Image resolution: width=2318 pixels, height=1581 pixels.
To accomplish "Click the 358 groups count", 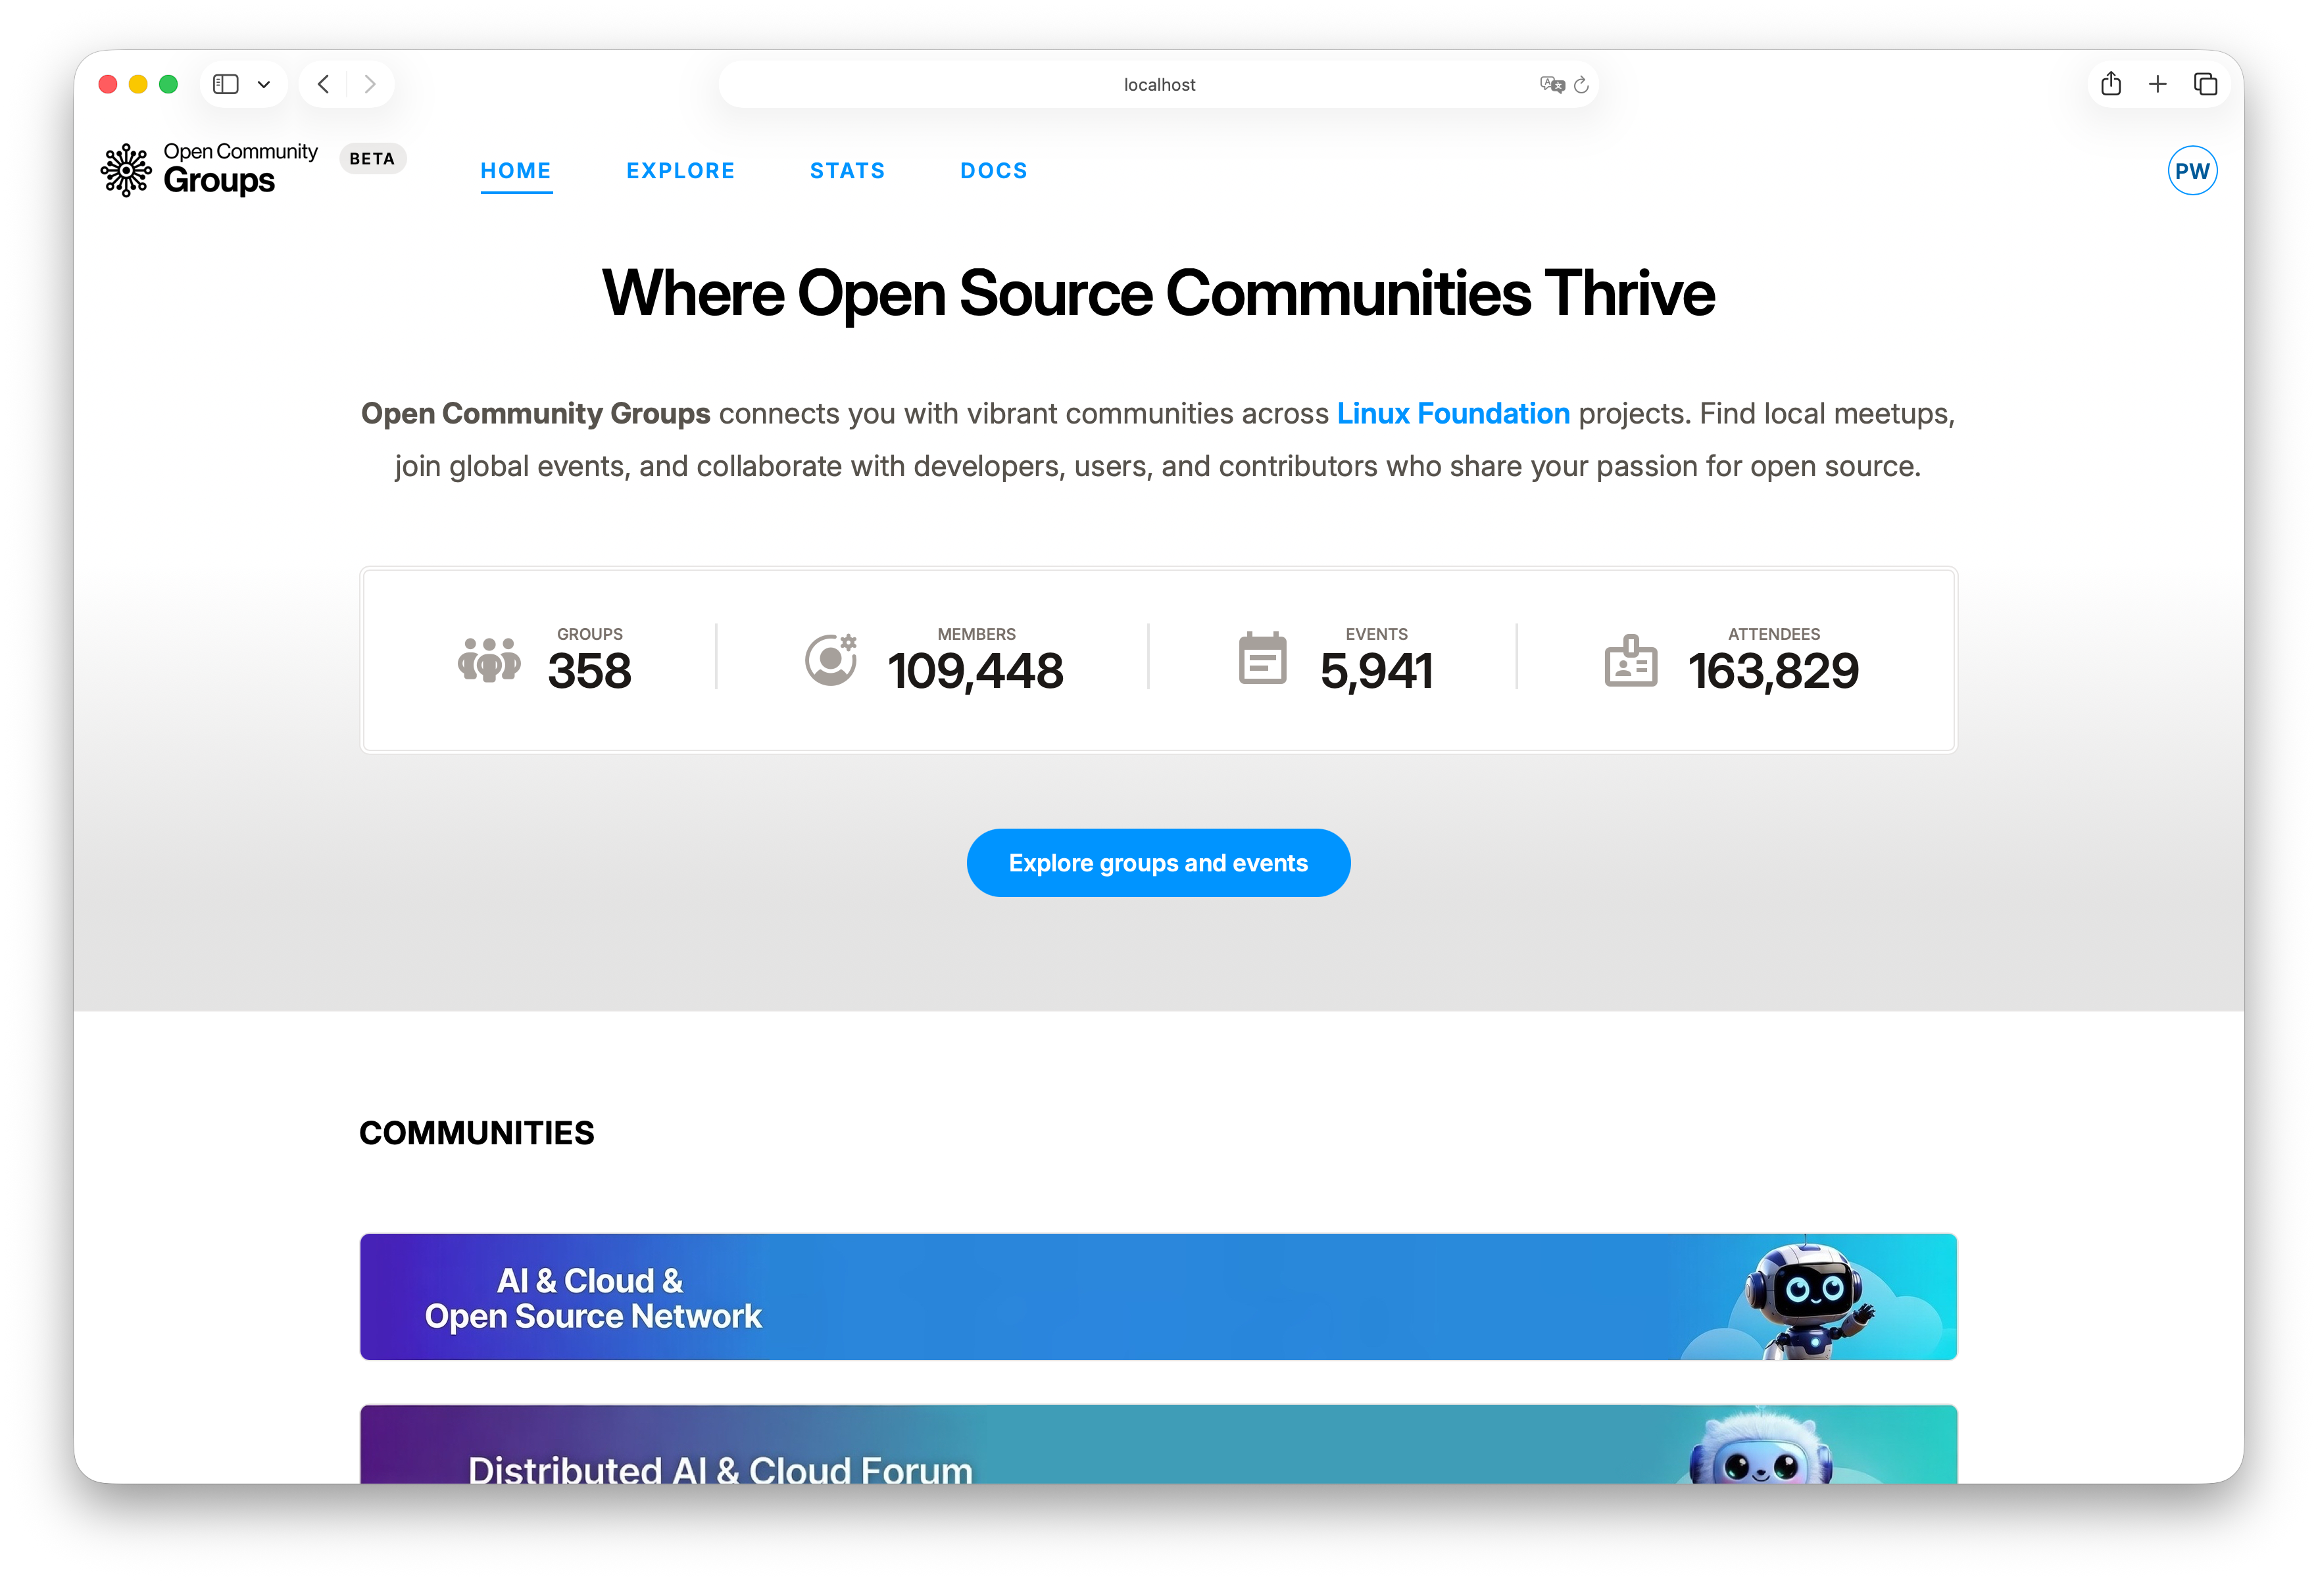I will click(589, 670).
